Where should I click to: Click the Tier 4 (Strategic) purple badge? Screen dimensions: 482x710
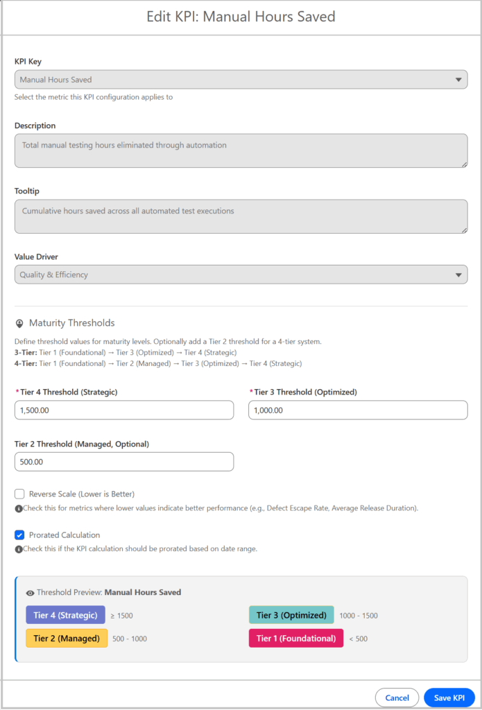[x=65, y=616]
